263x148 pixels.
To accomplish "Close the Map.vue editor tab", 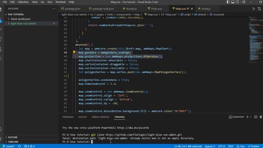I will tap(192, 9).
